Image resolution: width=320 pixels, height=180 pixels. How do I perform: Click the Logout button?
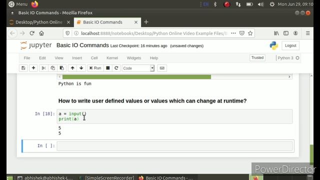pos(290,45)
